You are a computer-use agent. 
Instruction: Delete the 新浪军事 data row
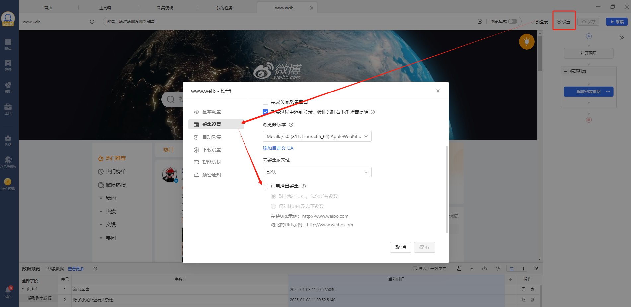(x=532, y=289)
